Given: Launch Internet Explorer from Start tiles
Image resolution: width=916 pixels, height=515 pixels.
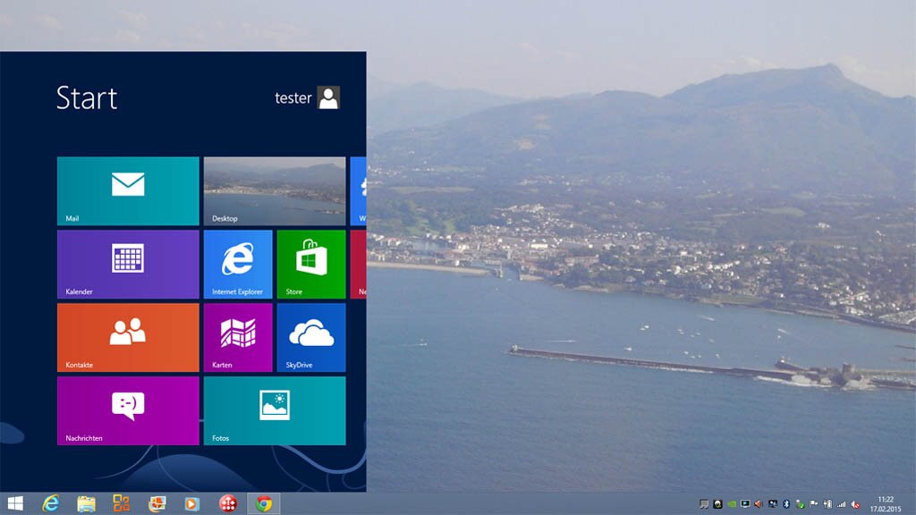Looking at the screenshot, I should [238, 264].
